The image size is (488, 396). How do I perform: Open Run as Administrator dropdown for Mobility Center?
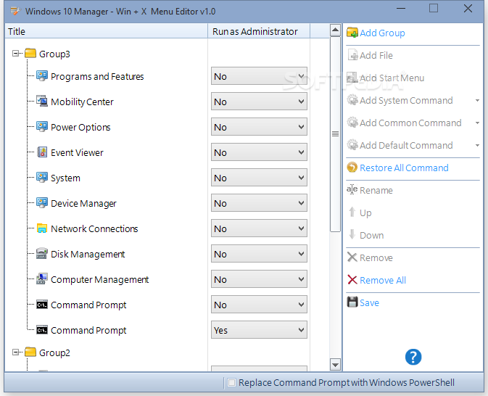(x=259, y=102)
